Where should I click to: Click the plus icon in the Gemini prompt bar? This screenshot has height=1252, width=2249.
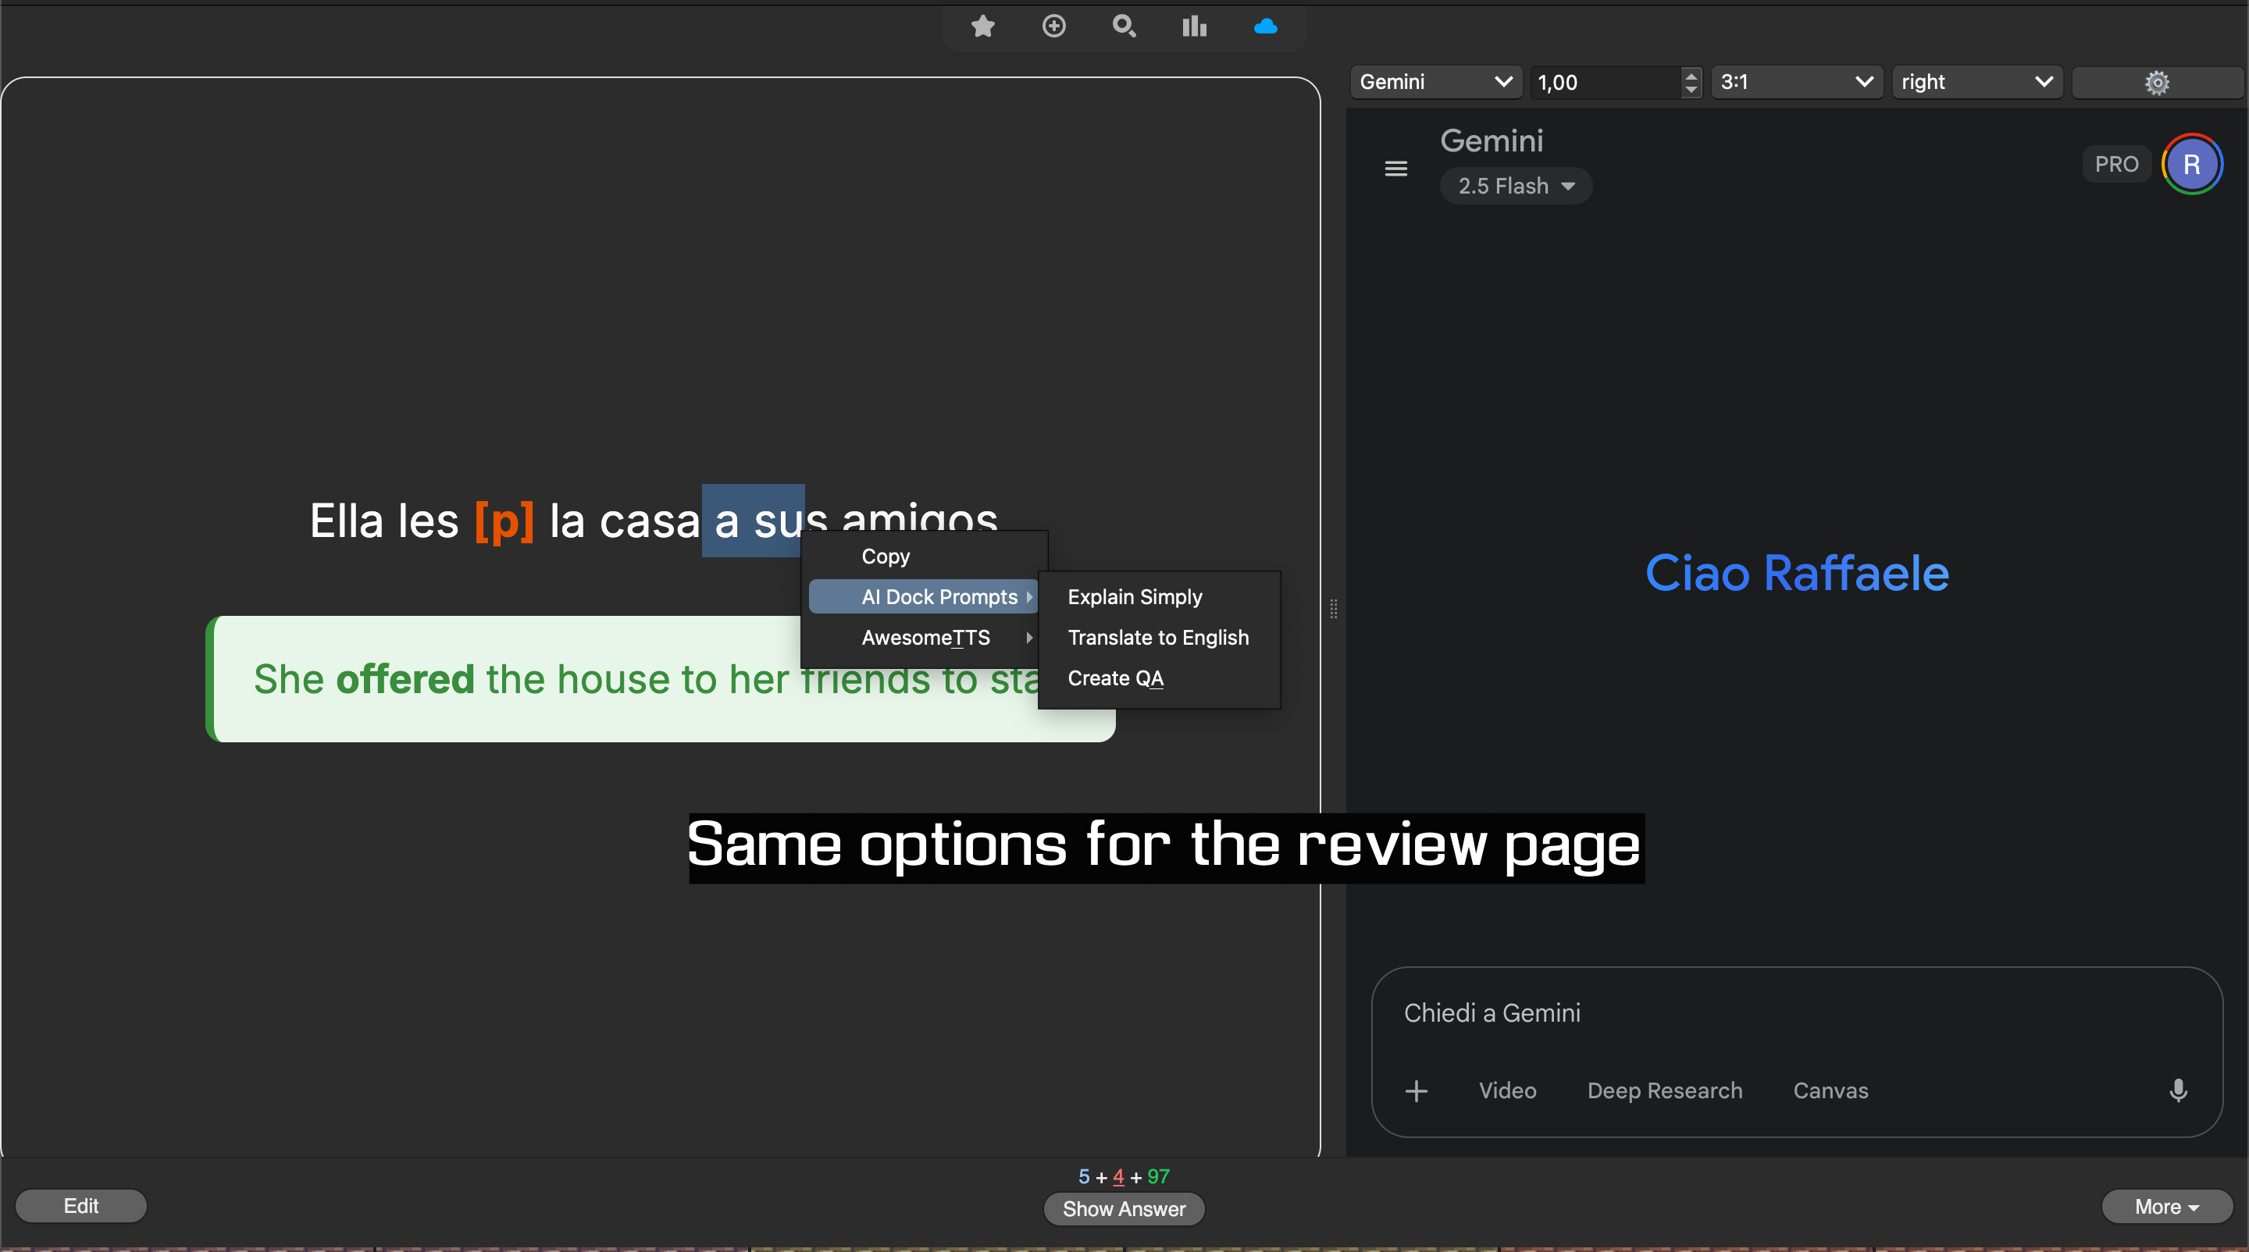pyautogui.click(x=1416, y=1090)
